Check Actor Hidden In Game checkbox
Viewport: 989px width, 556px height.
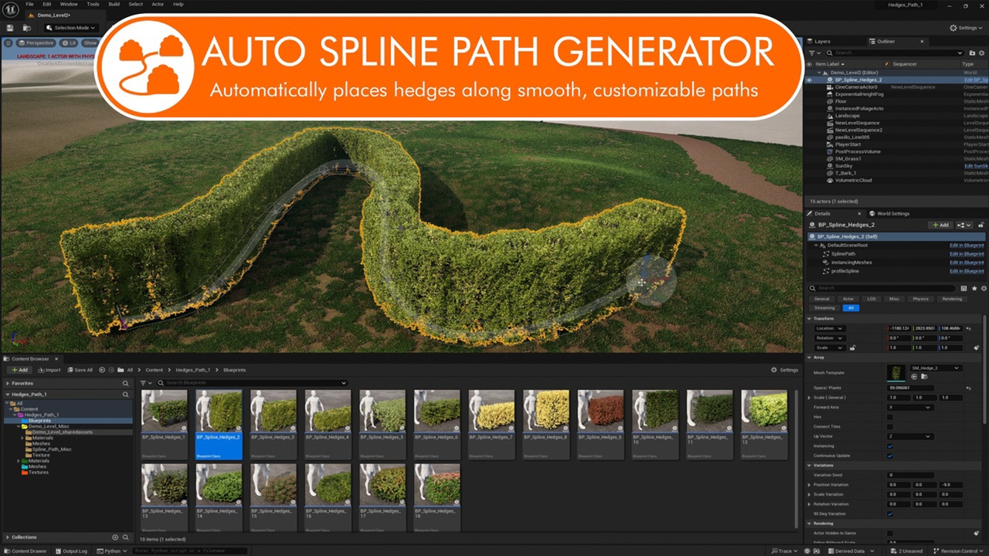pyautogui.click(x=890, y=534)
